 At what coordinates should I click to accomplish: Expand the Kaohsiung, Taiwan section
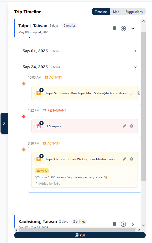pyautogui.click(x=133, y=224)
